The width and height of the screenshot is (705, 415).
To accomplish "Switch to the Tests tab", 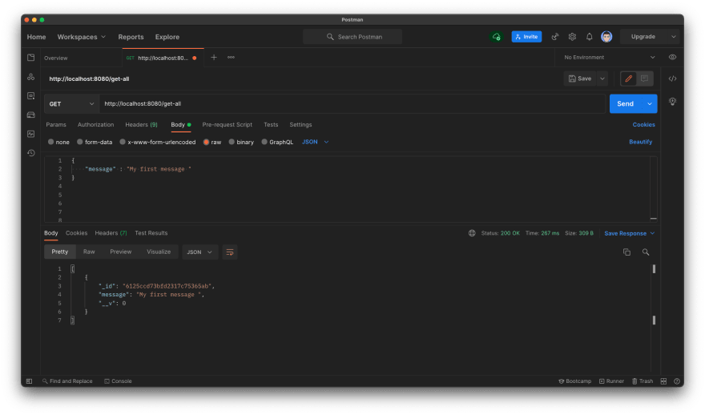I will [x=271, y=125].
